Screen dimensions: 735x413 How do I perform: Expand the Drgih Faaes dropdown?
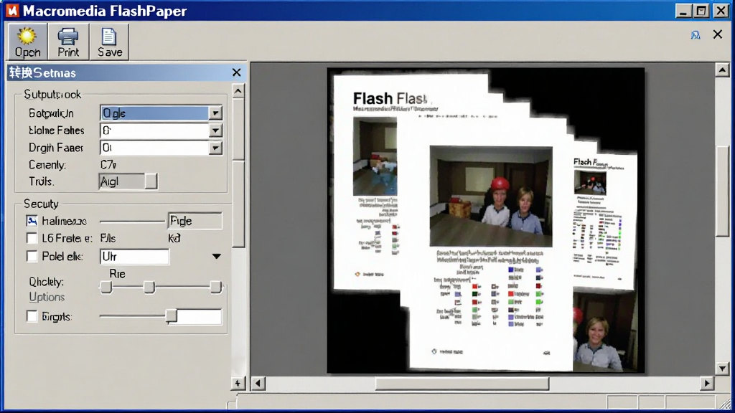[x=215, y=148]
